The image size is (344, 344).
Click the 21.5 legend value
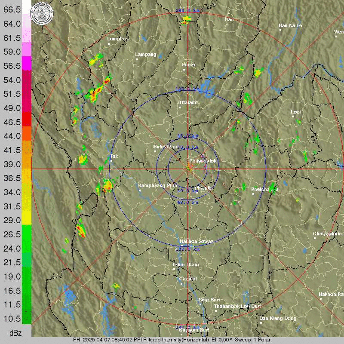12,262
